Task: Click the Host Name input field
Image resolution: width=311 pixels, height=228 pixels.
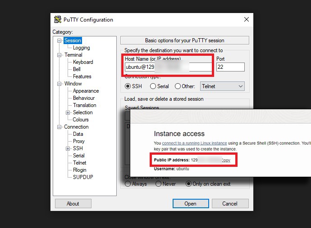Action: [x=168, y=67]
